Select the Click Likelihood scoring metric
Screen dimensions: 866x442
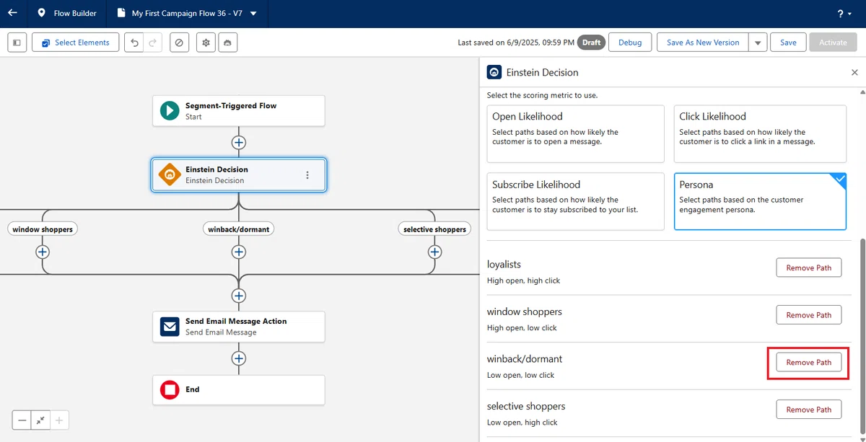(760, 134)
